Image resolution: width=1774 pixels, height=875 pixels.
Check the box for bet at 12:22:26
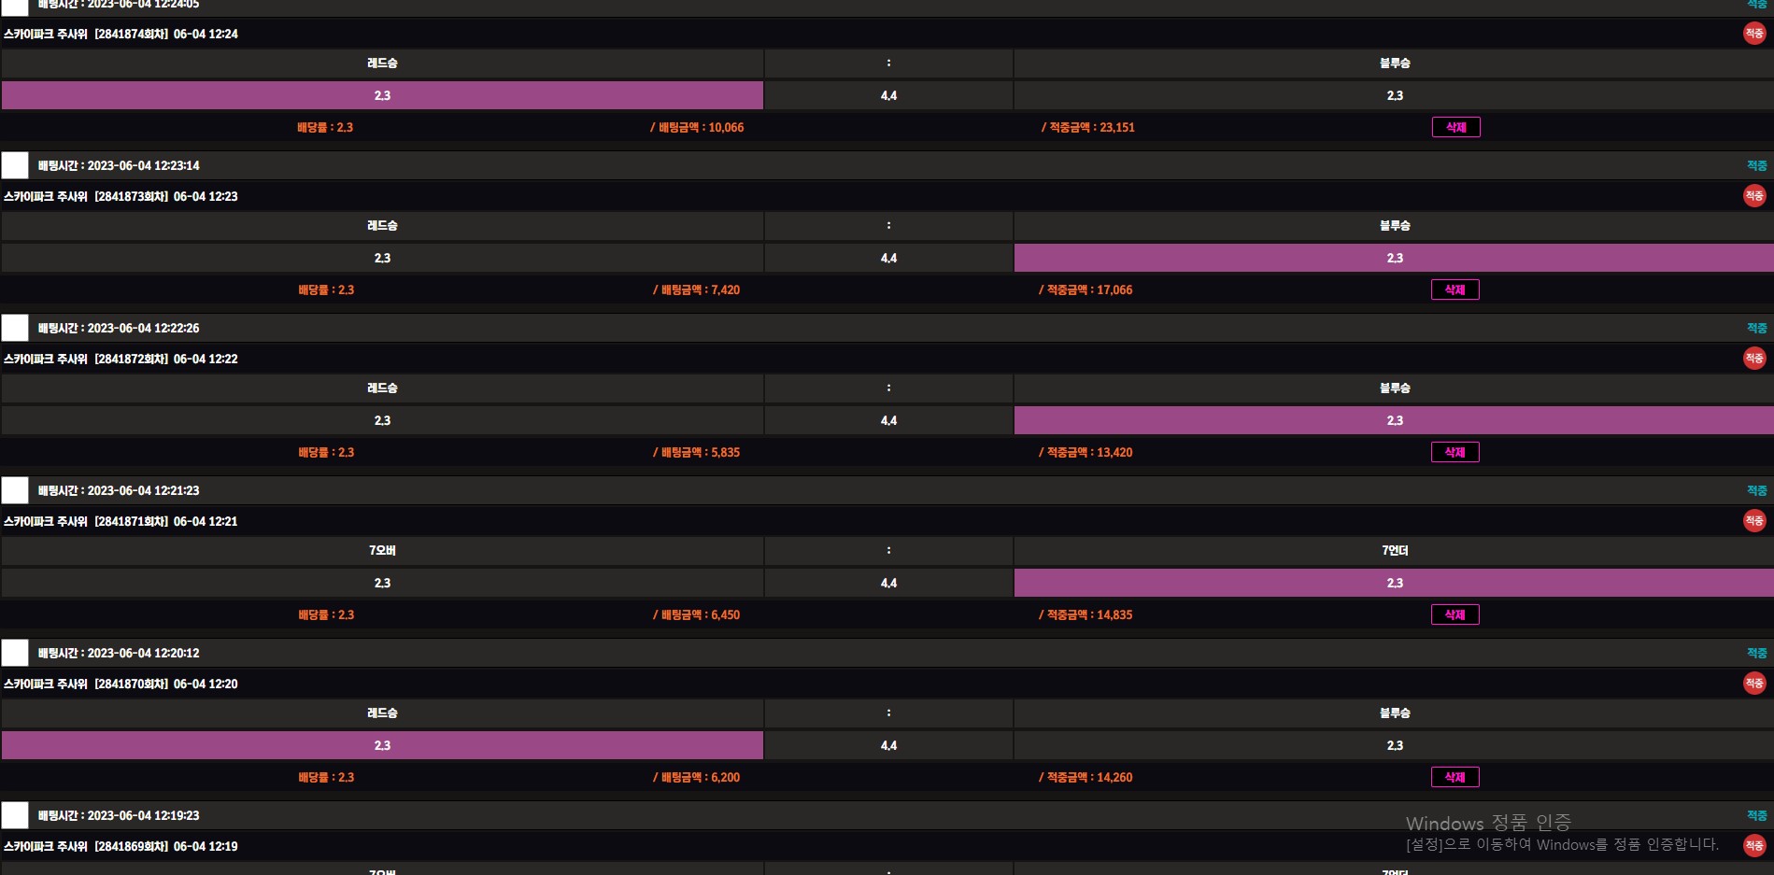click(15, 328)
